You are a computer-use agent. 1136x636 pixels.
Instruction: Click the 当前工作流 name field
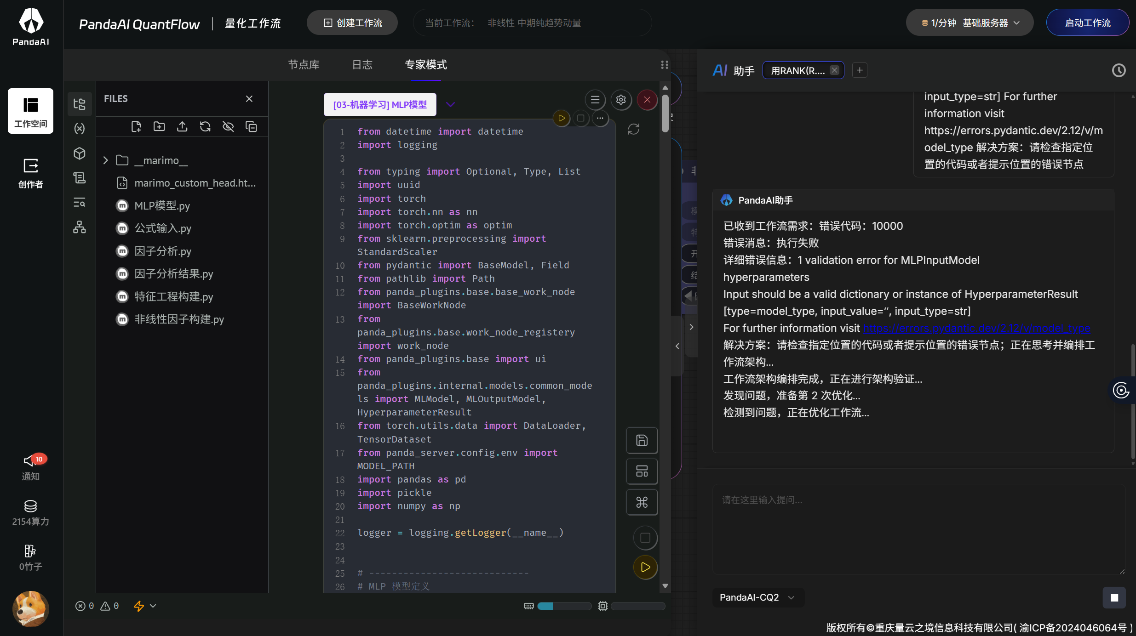[533, 23]
